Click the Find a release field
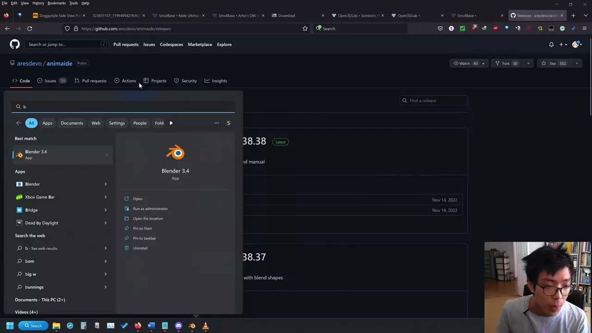Screen dimensions: 592x333 point(435,100)
